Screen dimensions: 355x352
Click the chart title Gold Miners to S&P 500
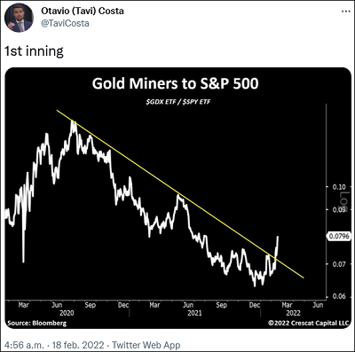[175, 83]
